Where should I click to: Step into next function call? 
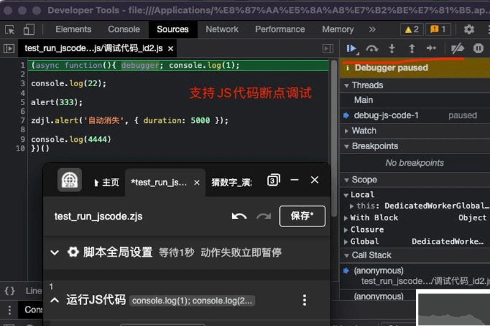tap(392, 48)
